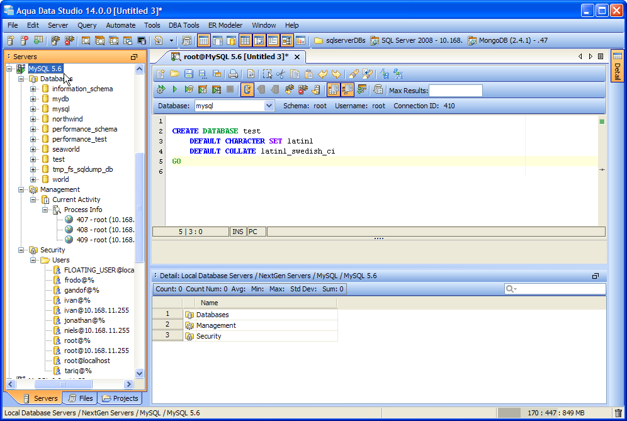The width and height of the screenshot is (627, 421).
Task: Toggle the database cylinder view button in the main toolbar
Action: point(231,40)
